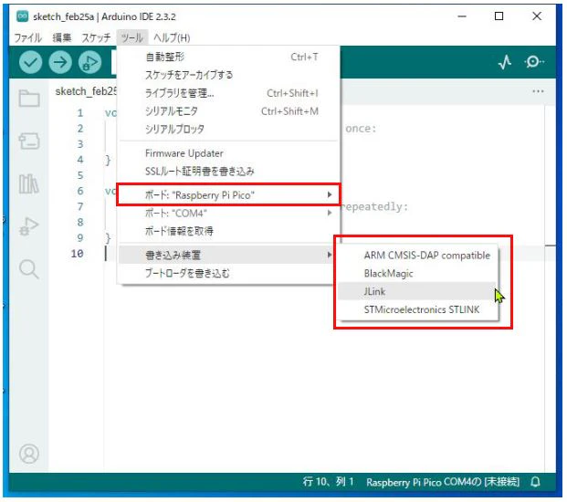Click the Arduino IDE logo in title bar

pyautogui.click(x=23, y=16)
